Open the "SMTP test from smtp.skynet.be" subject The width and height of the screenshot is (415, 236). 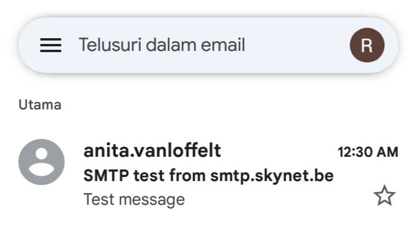pyautogui.click(x=209, y=175)
